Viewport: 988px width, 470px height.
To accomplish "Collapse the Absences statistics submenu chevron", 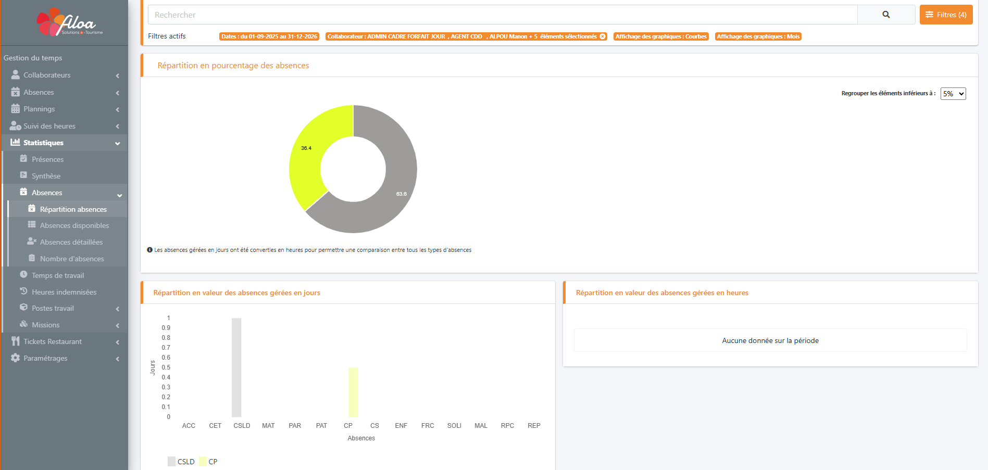I will pyautogui.click(x=120, y=195).
